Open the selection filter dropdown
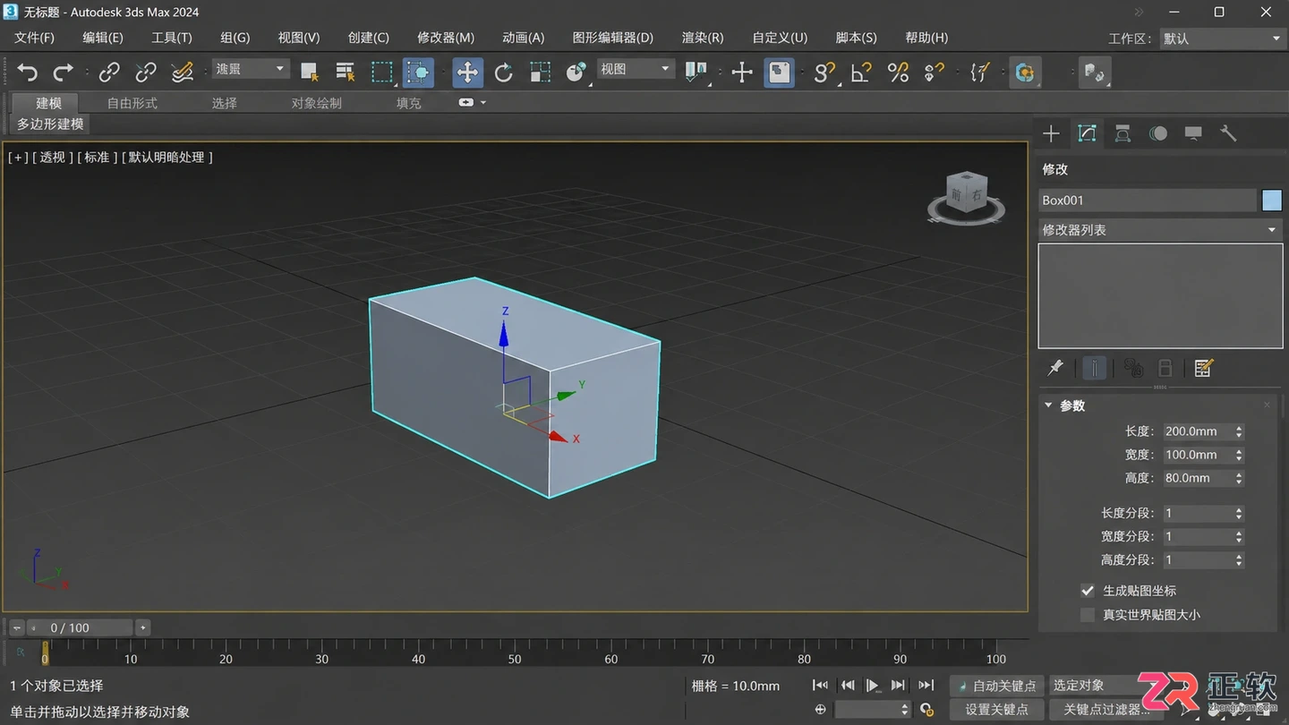 click(x=250, y=69)
